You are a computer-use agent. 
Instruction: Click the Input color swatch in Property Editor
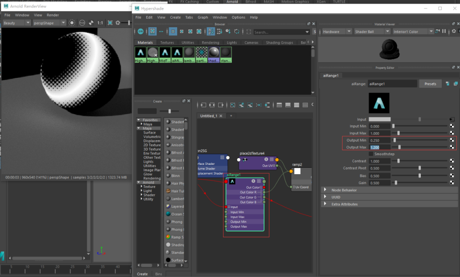(x=379, y=119)
